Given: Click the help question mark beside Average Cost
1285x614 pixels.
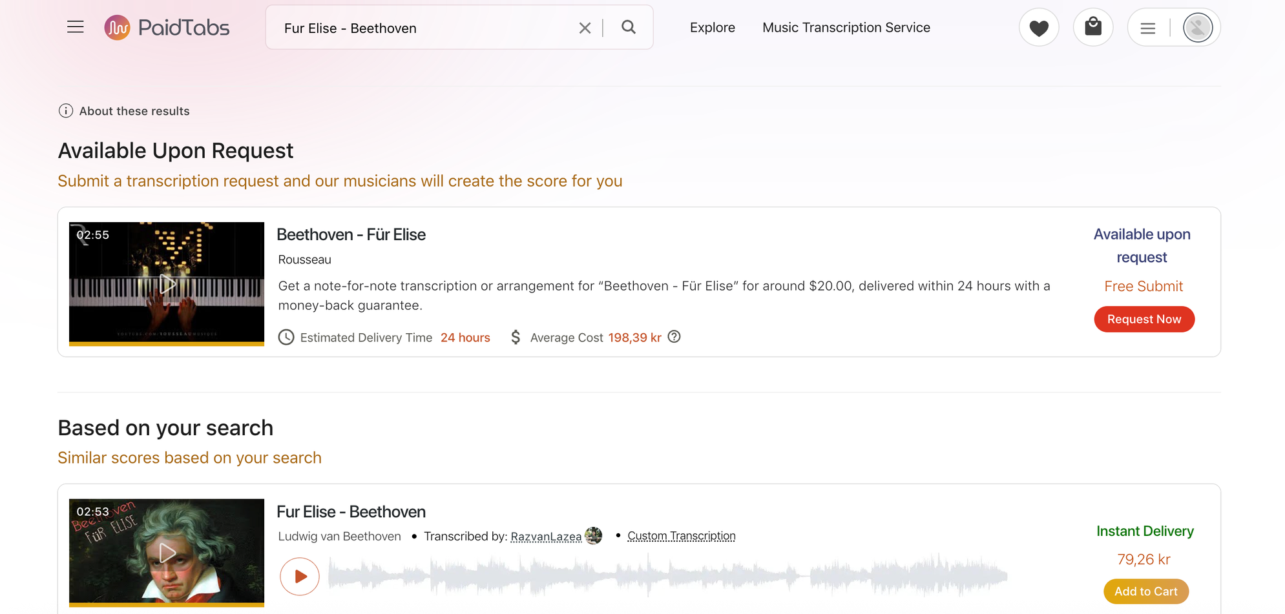Looking at the screenshot, I should point(674,337).
